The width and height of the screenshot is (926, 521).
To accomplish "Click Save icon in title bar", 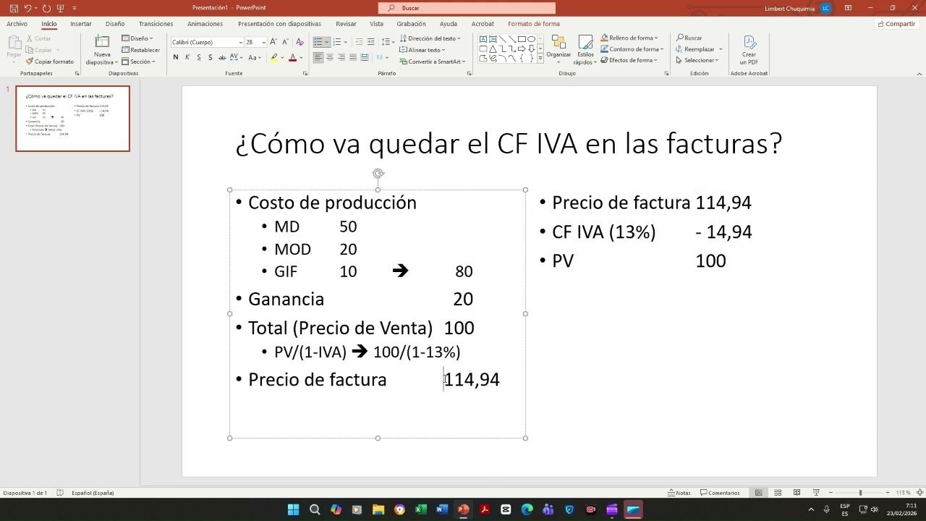I will (14, 8).
